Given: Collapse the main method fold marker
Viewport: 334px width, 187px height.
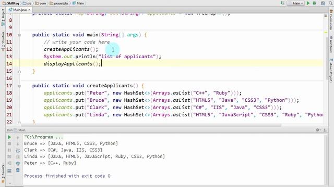Looking at the screenshot, I should (19, 35).
